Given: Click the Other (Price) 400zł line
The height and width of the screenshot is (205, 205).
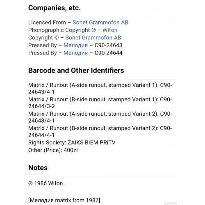Looking at the screenshot, I should (x=53, y=150).
